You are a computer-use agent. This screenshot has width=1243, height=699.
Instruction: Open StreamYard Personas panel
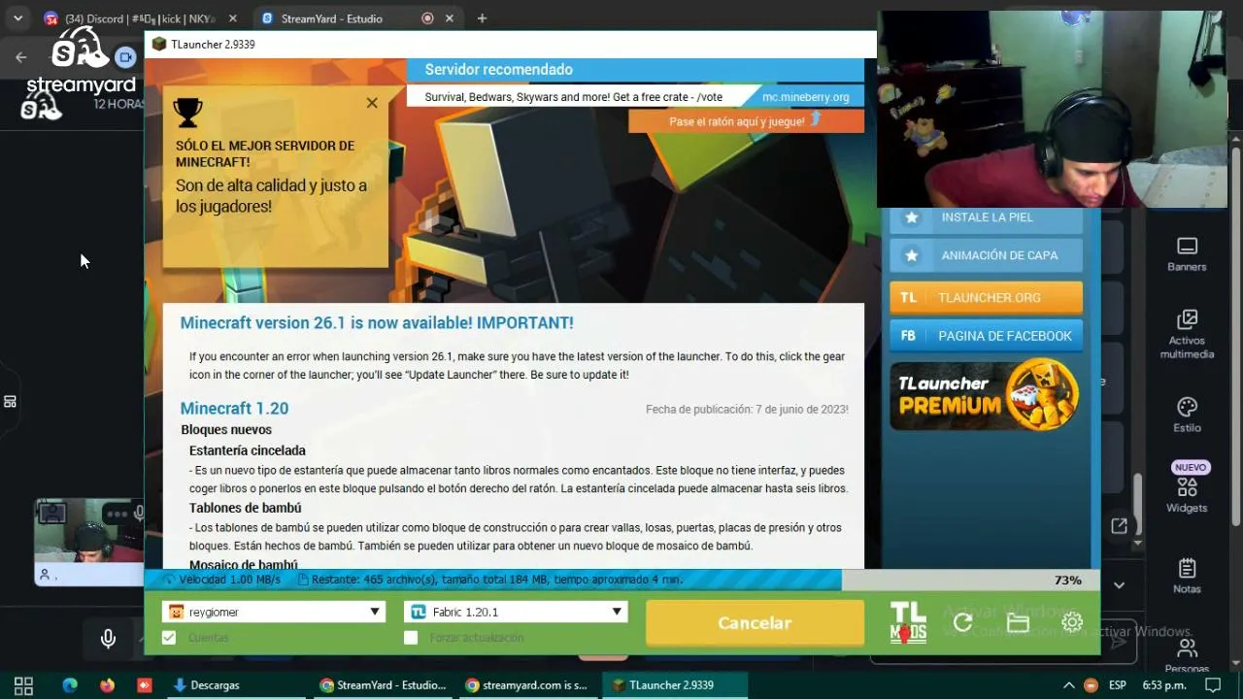[1187, 656]
